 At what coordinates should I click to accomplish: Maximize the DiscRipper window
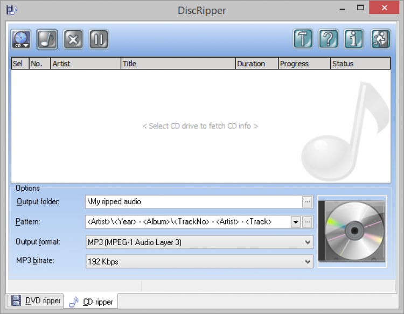[x=360, y=8]
